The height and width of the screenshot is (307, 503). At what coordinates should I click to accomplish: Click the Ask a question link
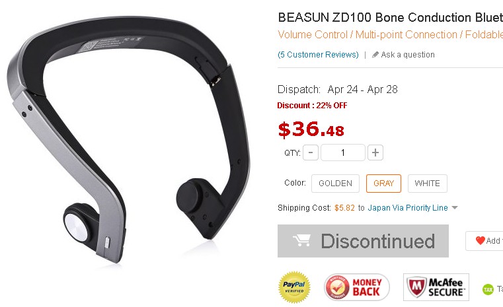click(x=408, y=55)
